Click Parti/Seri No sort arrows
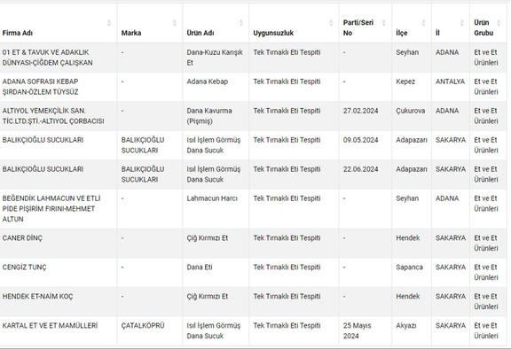 [x=384, y=23]
